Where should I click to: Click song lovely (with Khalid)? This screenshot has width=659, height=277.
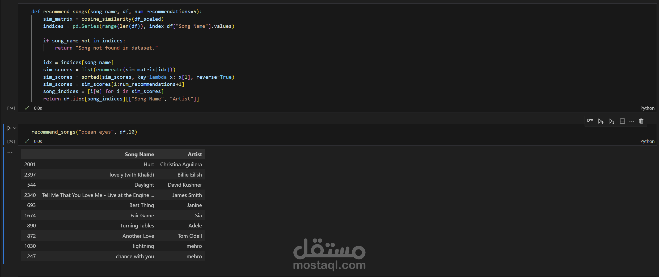pyautogui.click(x=132, y=175)
